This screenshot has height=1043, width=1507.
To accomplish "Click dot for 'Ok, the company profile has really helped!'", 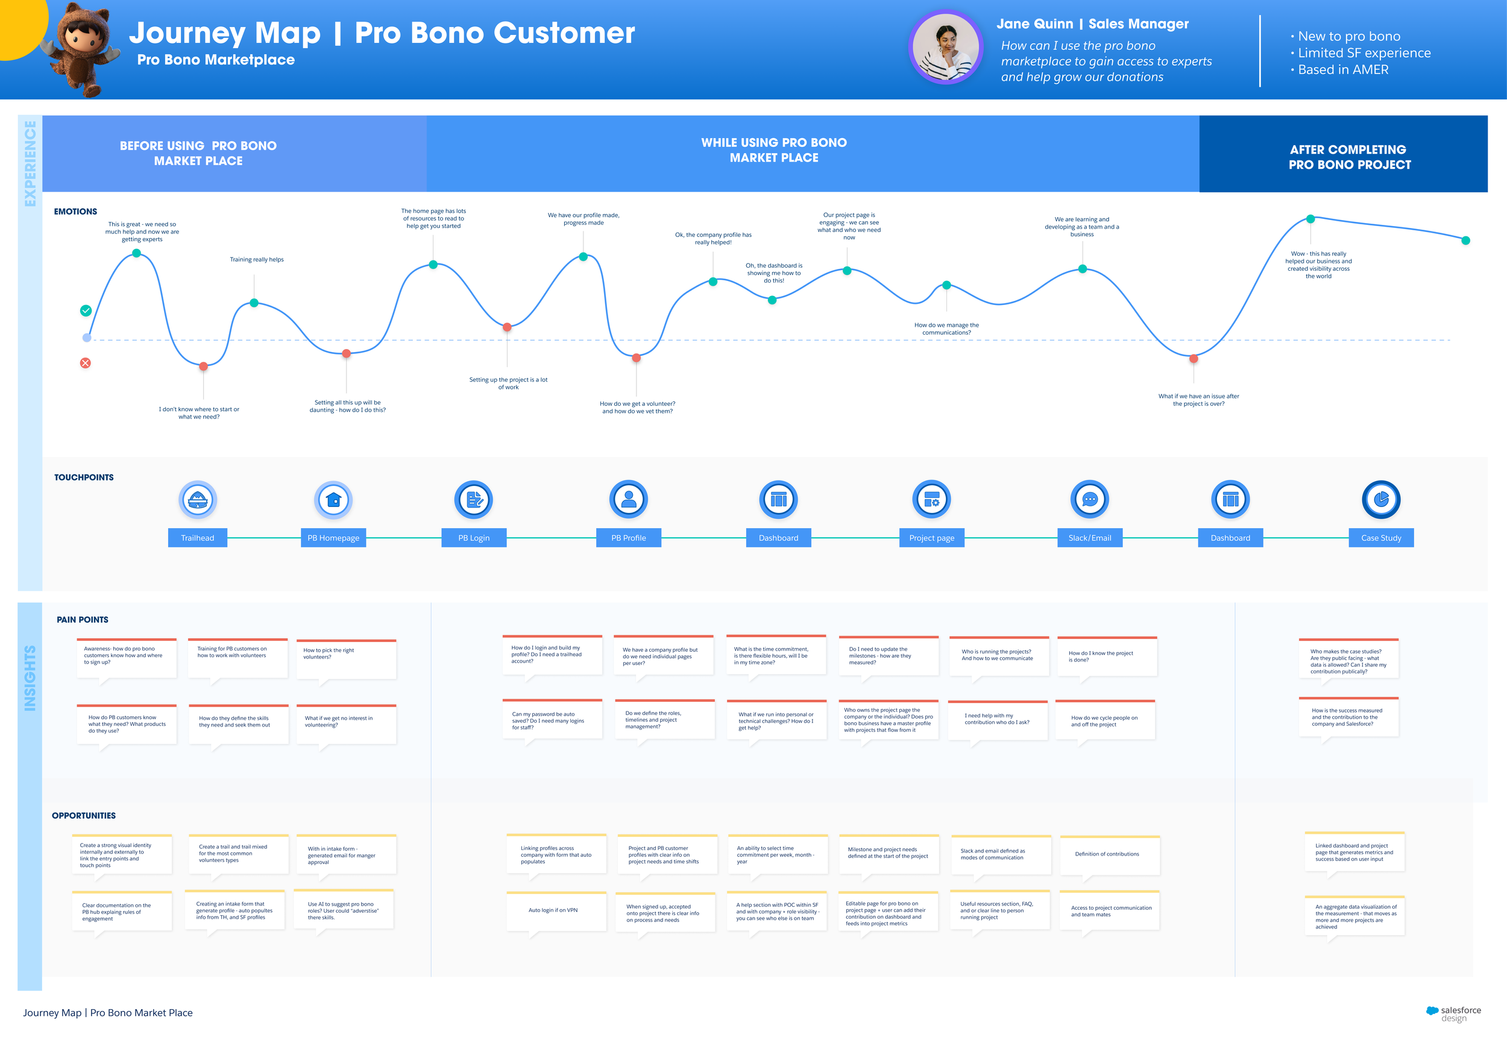I will click(713, 282).
